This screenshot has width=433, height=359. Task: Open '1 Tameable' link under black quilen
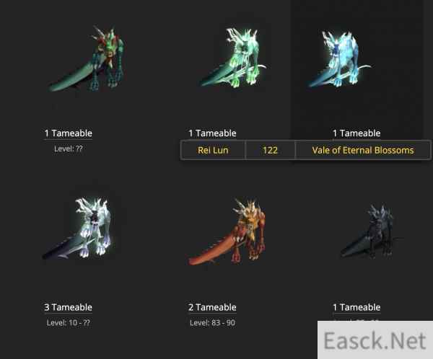[357, 307]
